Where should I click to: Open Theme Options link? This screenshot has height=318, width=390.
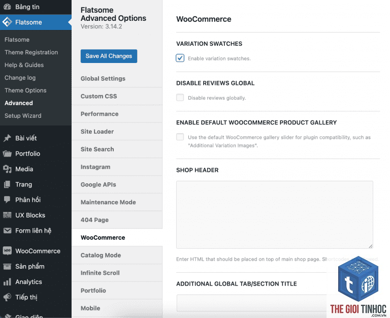(25, 90)
